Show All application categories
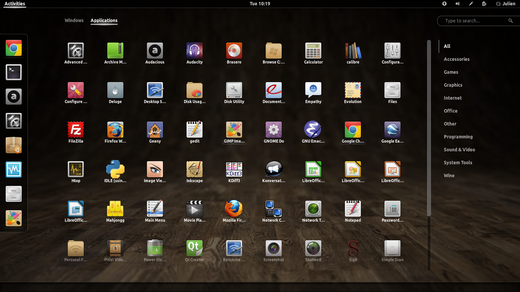520x292 pixels. (447, 46)
